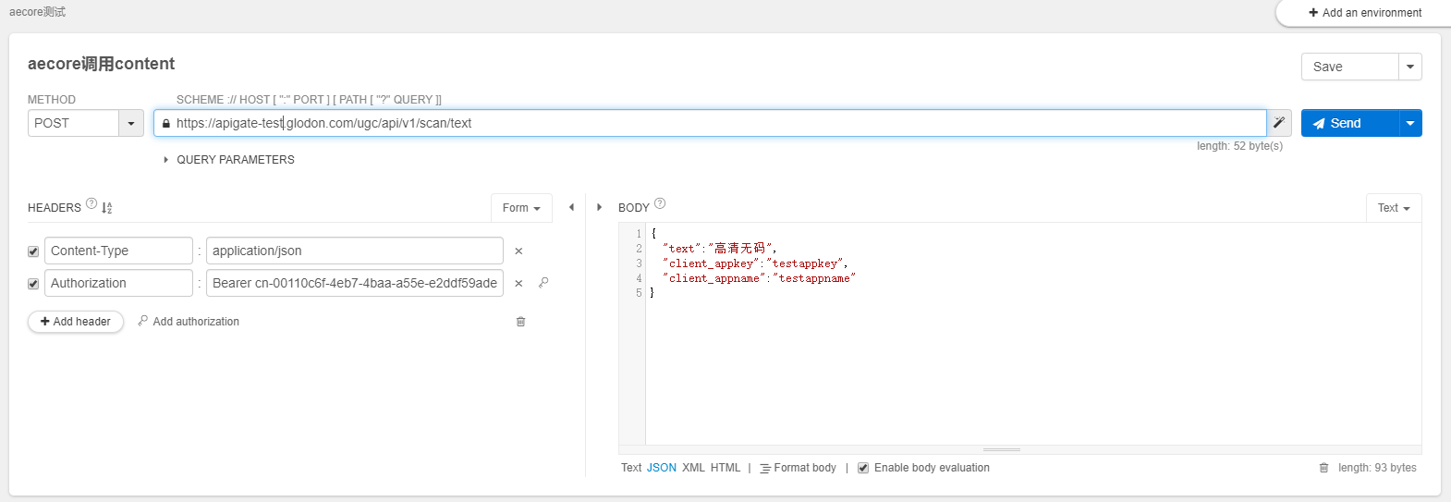
Task: Open the body Text type dropdown
Action: click(x=1393, y=208)
